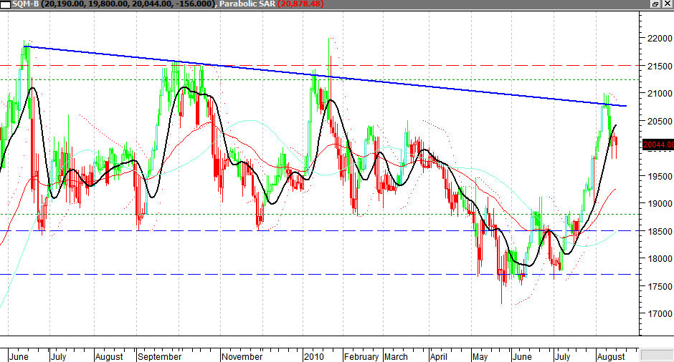This screenshot has height=362, width=674.
Task: Click the February label on time axis
Action: pos(361,356)
